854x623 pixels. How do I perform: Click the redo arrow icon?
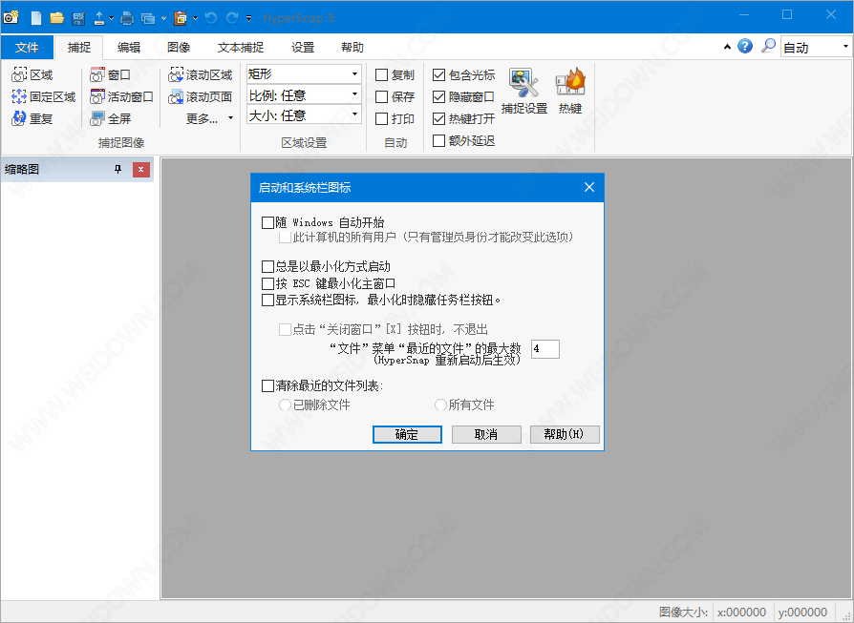click(x=232, y=18)
